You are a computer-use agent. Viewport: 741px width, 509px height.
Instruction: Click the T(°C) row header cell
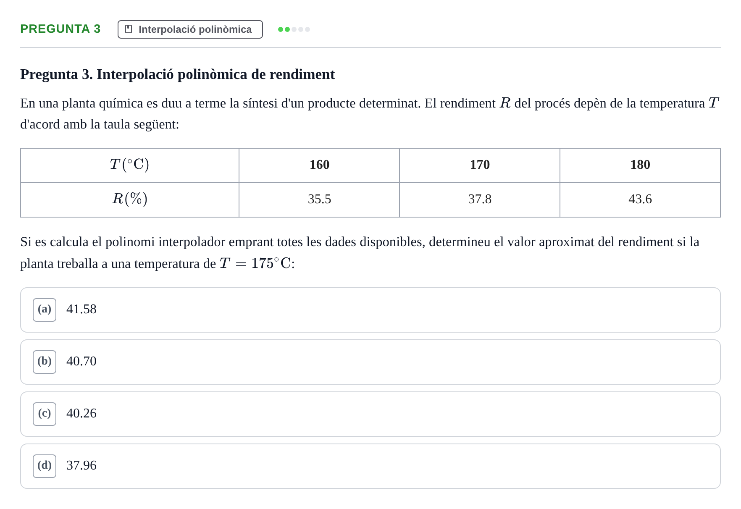[x=130, y=165]
